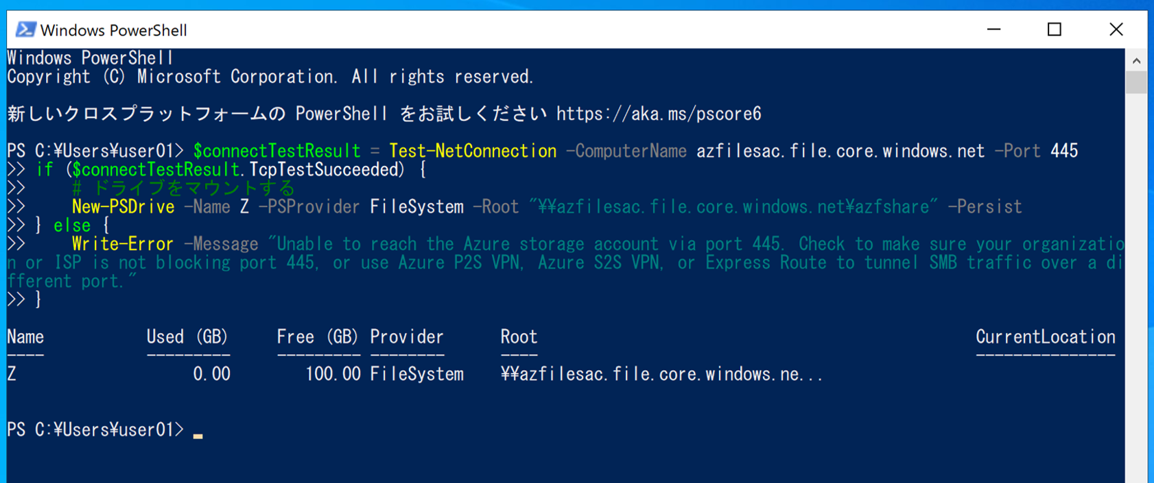Click the Write-Error cmdlet text
The height and width of the screenshot is (483, 1154).
point(123,244)
